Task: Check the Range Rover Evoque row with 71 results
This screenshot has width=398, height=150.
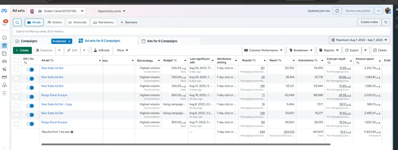Action: (16, 97)
